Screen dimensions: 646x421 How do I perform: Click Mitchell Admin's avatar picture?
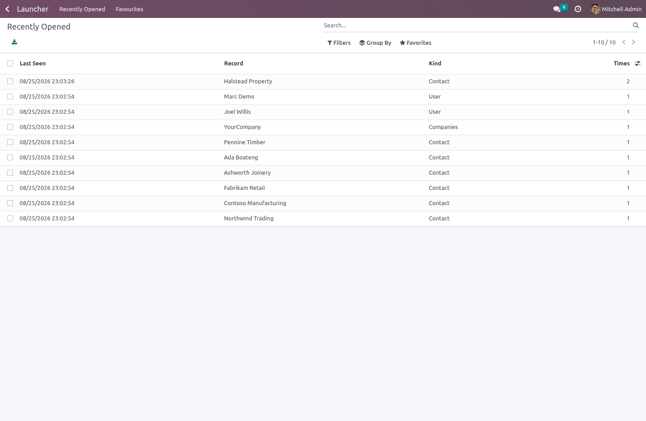[x=595, y=9]
